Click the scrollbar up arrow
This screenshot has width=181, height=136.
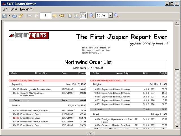177,23
